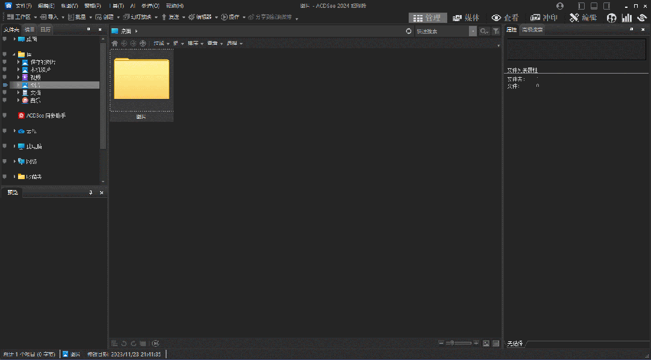Open the 工具(T) menu
The width and height of the screenshot is (651, 360).
click(x=117, y=6)
